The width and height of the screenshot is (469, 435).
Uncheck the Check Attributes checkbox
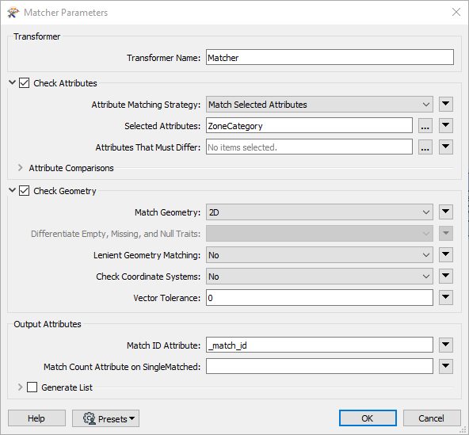25,83
